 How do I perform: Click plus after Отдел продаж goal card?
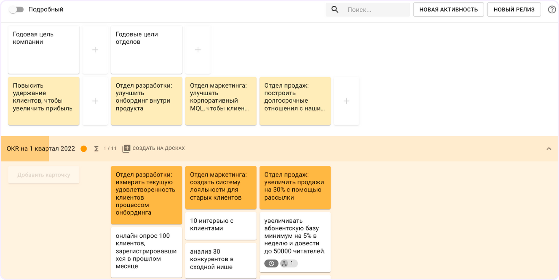pos(346,101)
